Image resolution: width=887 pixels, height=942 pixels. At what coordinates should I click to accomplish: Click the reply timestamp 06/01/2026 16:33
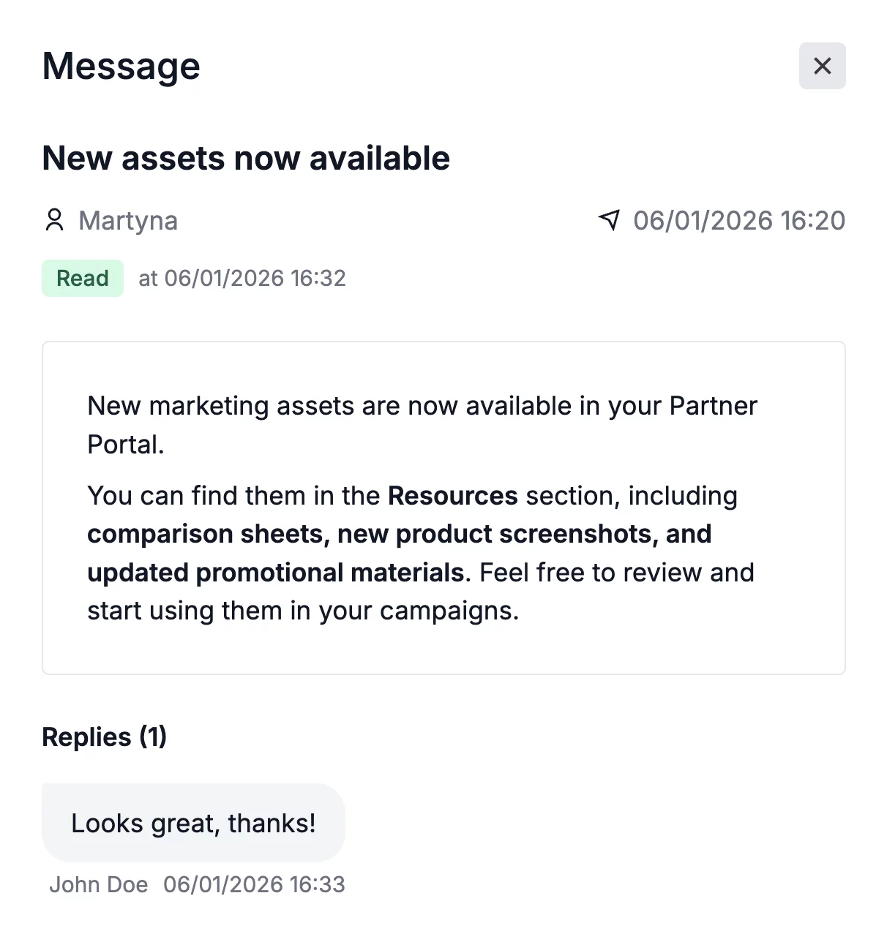[254, 885]
